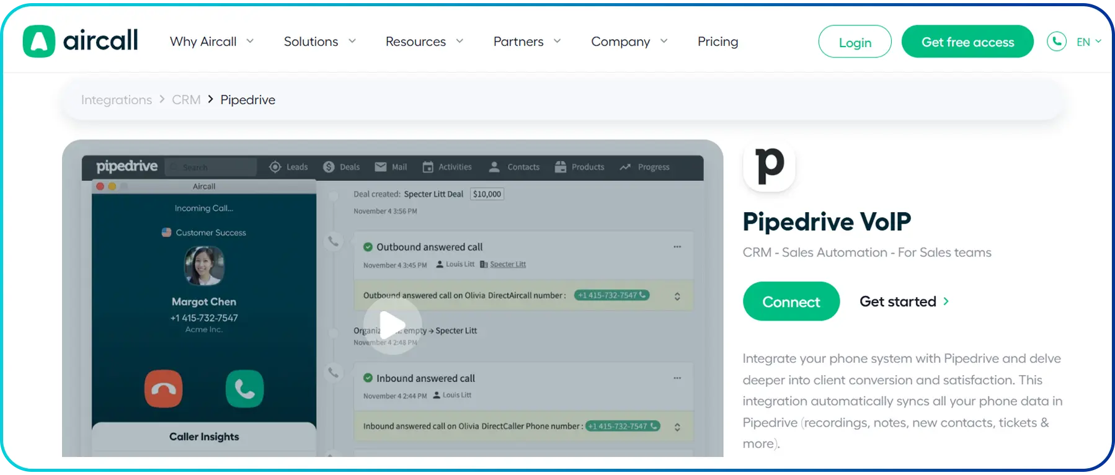
Task: Click the Leads target icon
Action: pyautogui.click(x=275, y=167)
